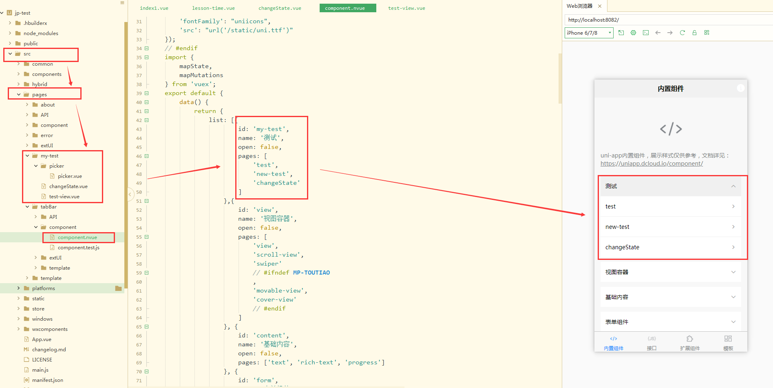Toggle the lock icon in browser toolbar
Viewport: 773px width, 388px height.
tap(694, 33)
